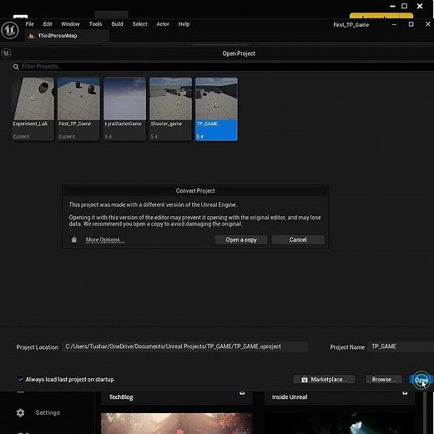Click the search magnifier in Filter Projects
This screenshot has height=434, width=434.
[16, 67]
